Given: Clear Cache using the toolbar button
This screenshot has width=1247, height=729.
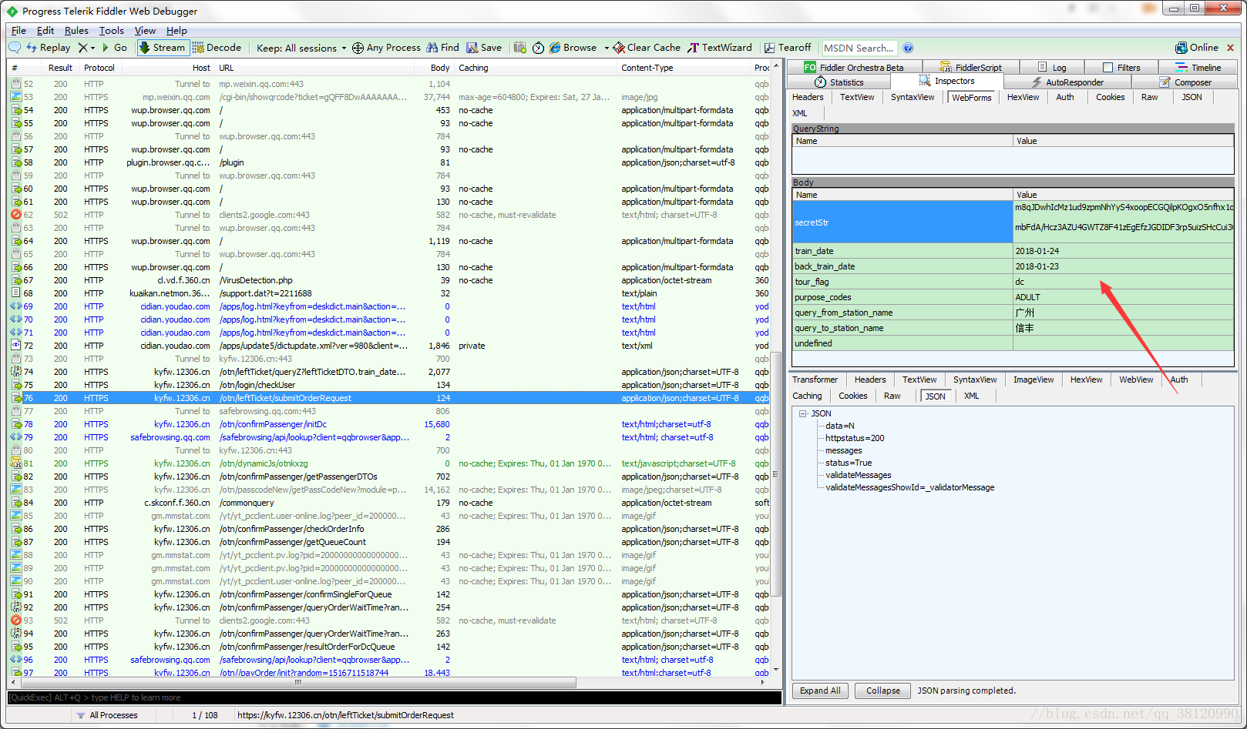Looking at the screenshot, I should coord(647,48).
